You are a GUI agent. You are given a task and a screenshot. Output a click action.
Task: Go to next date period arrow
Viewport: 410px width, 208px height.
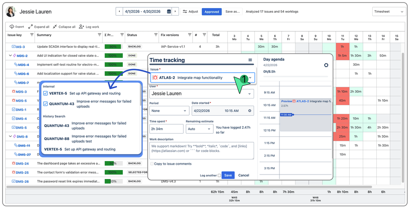[x=175, y=11]
